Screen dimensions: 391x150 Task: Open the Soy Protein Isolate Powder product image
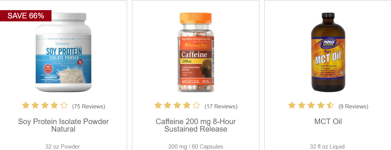(x=63, y=52)
